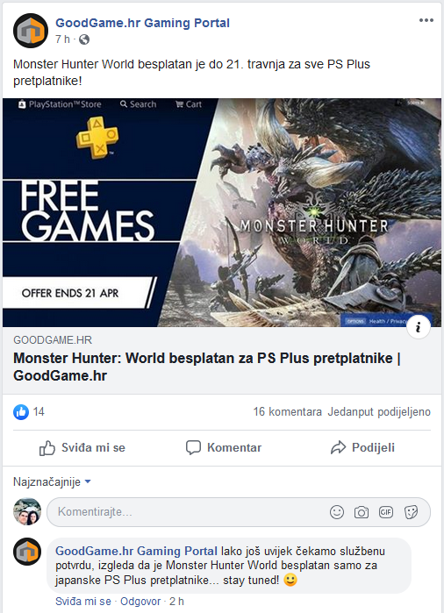Click the "Podijeli" share button

362,447
